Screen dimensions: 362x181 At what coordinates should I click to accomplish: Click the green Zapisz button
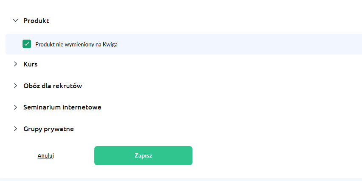pyautogui.click(x=143, y=155)
